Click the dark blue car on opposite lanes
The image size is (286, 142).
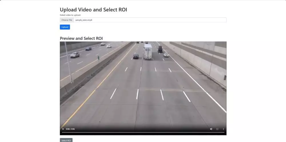(88, 49)
